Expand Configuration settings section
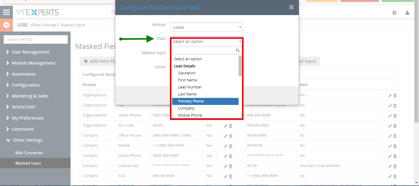This screenshot has width=419, height=186. [x=23, y=85]
